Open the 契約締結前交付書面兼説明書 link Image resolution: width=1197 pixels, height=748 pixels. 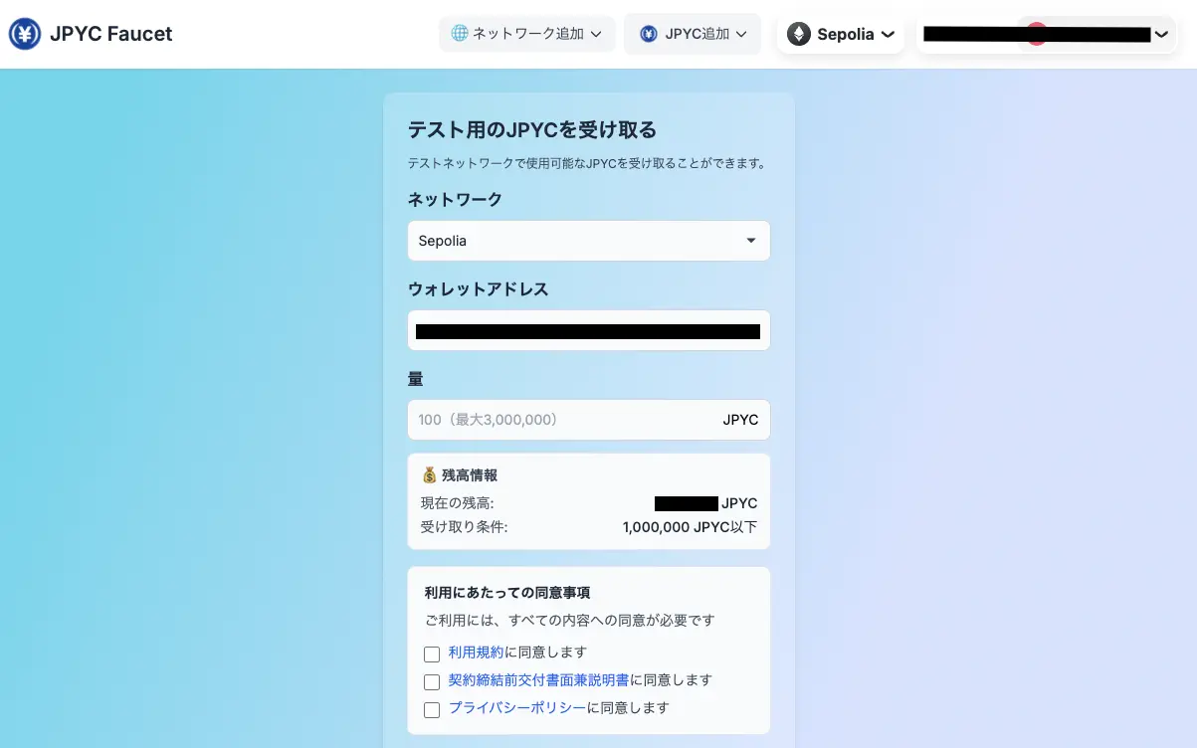click(540, 680)
